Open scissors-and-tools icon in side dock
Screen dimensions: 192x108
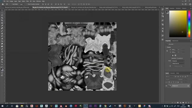[x=163, y=35]
